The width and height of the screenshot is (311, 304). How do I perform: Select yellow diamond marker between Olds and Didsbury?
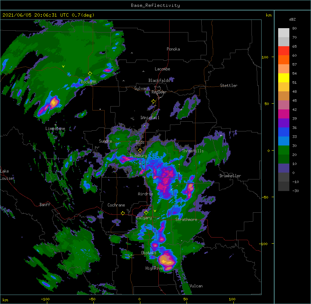(140, 150)
